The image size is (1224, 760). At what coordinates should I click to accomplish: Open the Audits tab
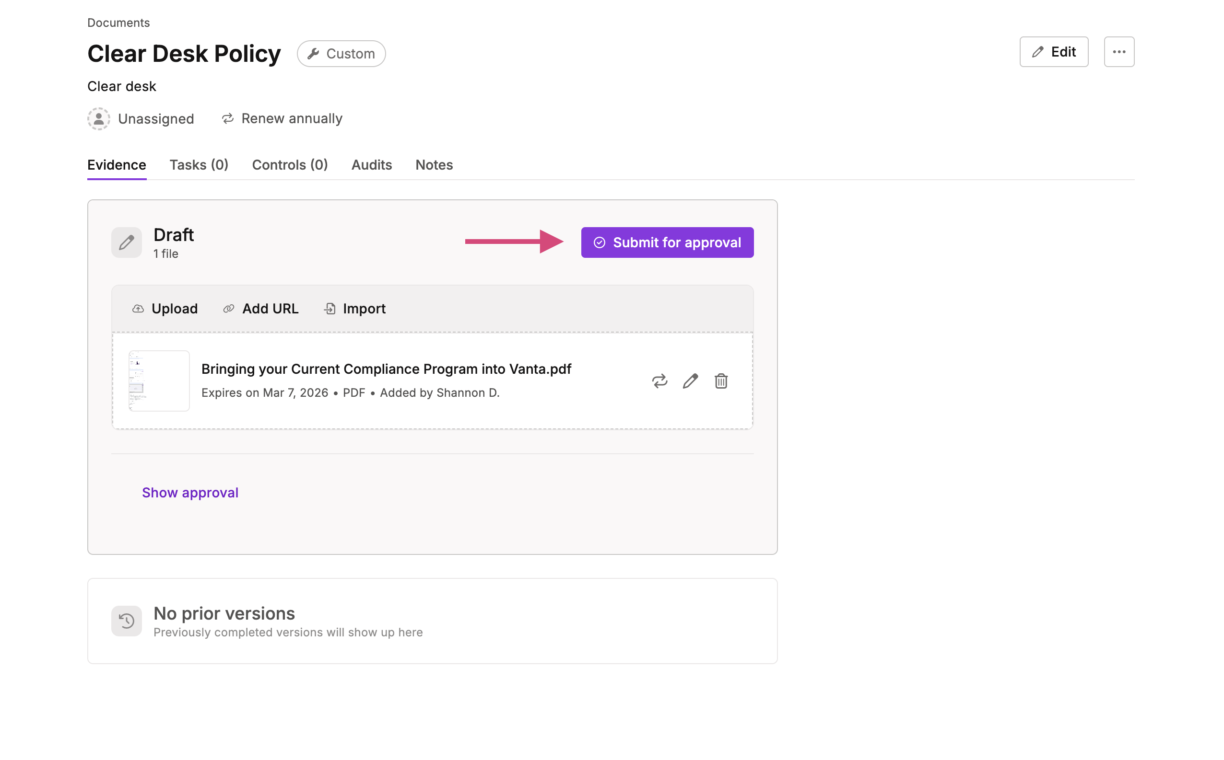click(x=371, y=165)
